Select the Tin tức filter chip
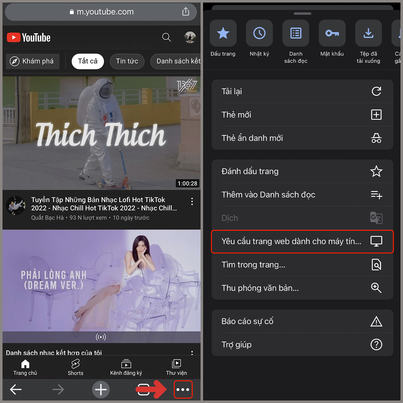403x403 pixels. pos(127,61)
